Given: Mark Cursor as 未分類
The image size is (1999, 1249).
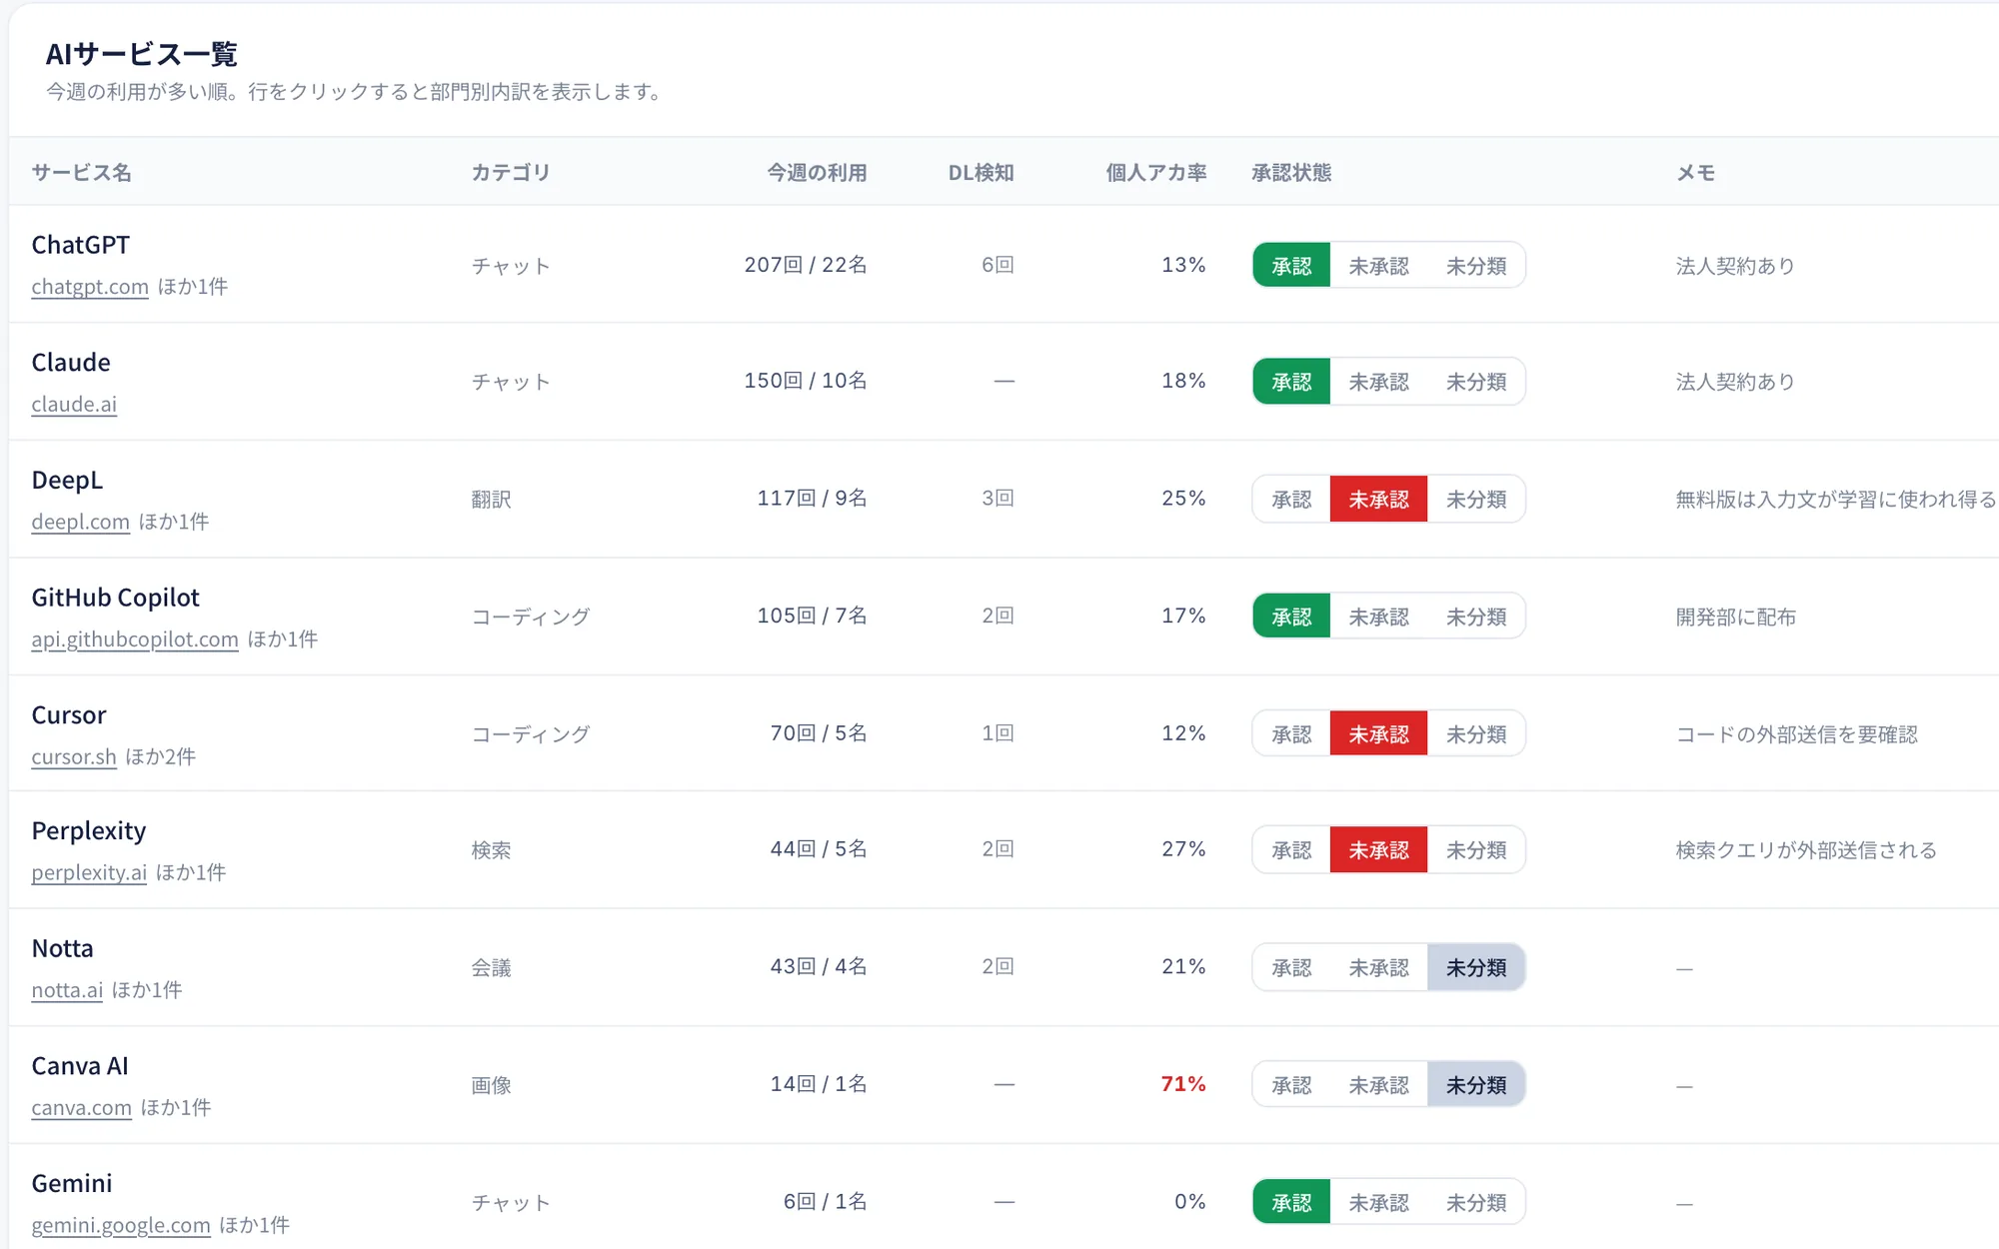Looking at the screenshot, I should click(1476, 733).
